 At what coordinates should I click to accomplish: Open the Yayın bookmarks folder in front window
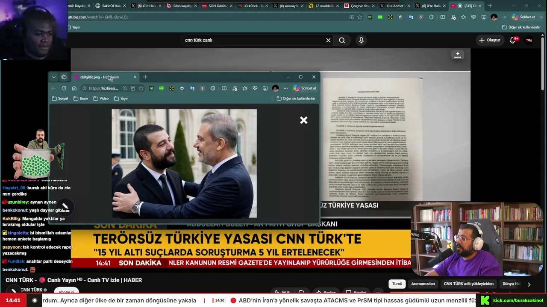pos(121,98)
